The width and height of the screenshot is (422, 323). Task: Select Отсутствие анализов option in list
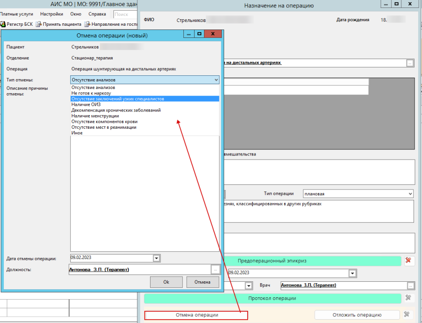click(145, 88)
